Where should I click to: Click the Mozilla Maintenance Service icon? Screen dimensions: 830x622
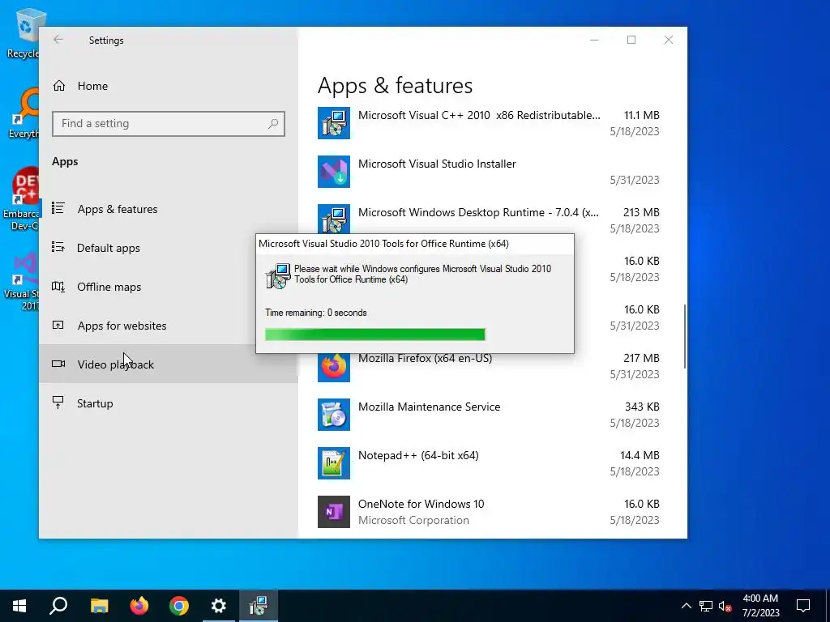[334, 415]
